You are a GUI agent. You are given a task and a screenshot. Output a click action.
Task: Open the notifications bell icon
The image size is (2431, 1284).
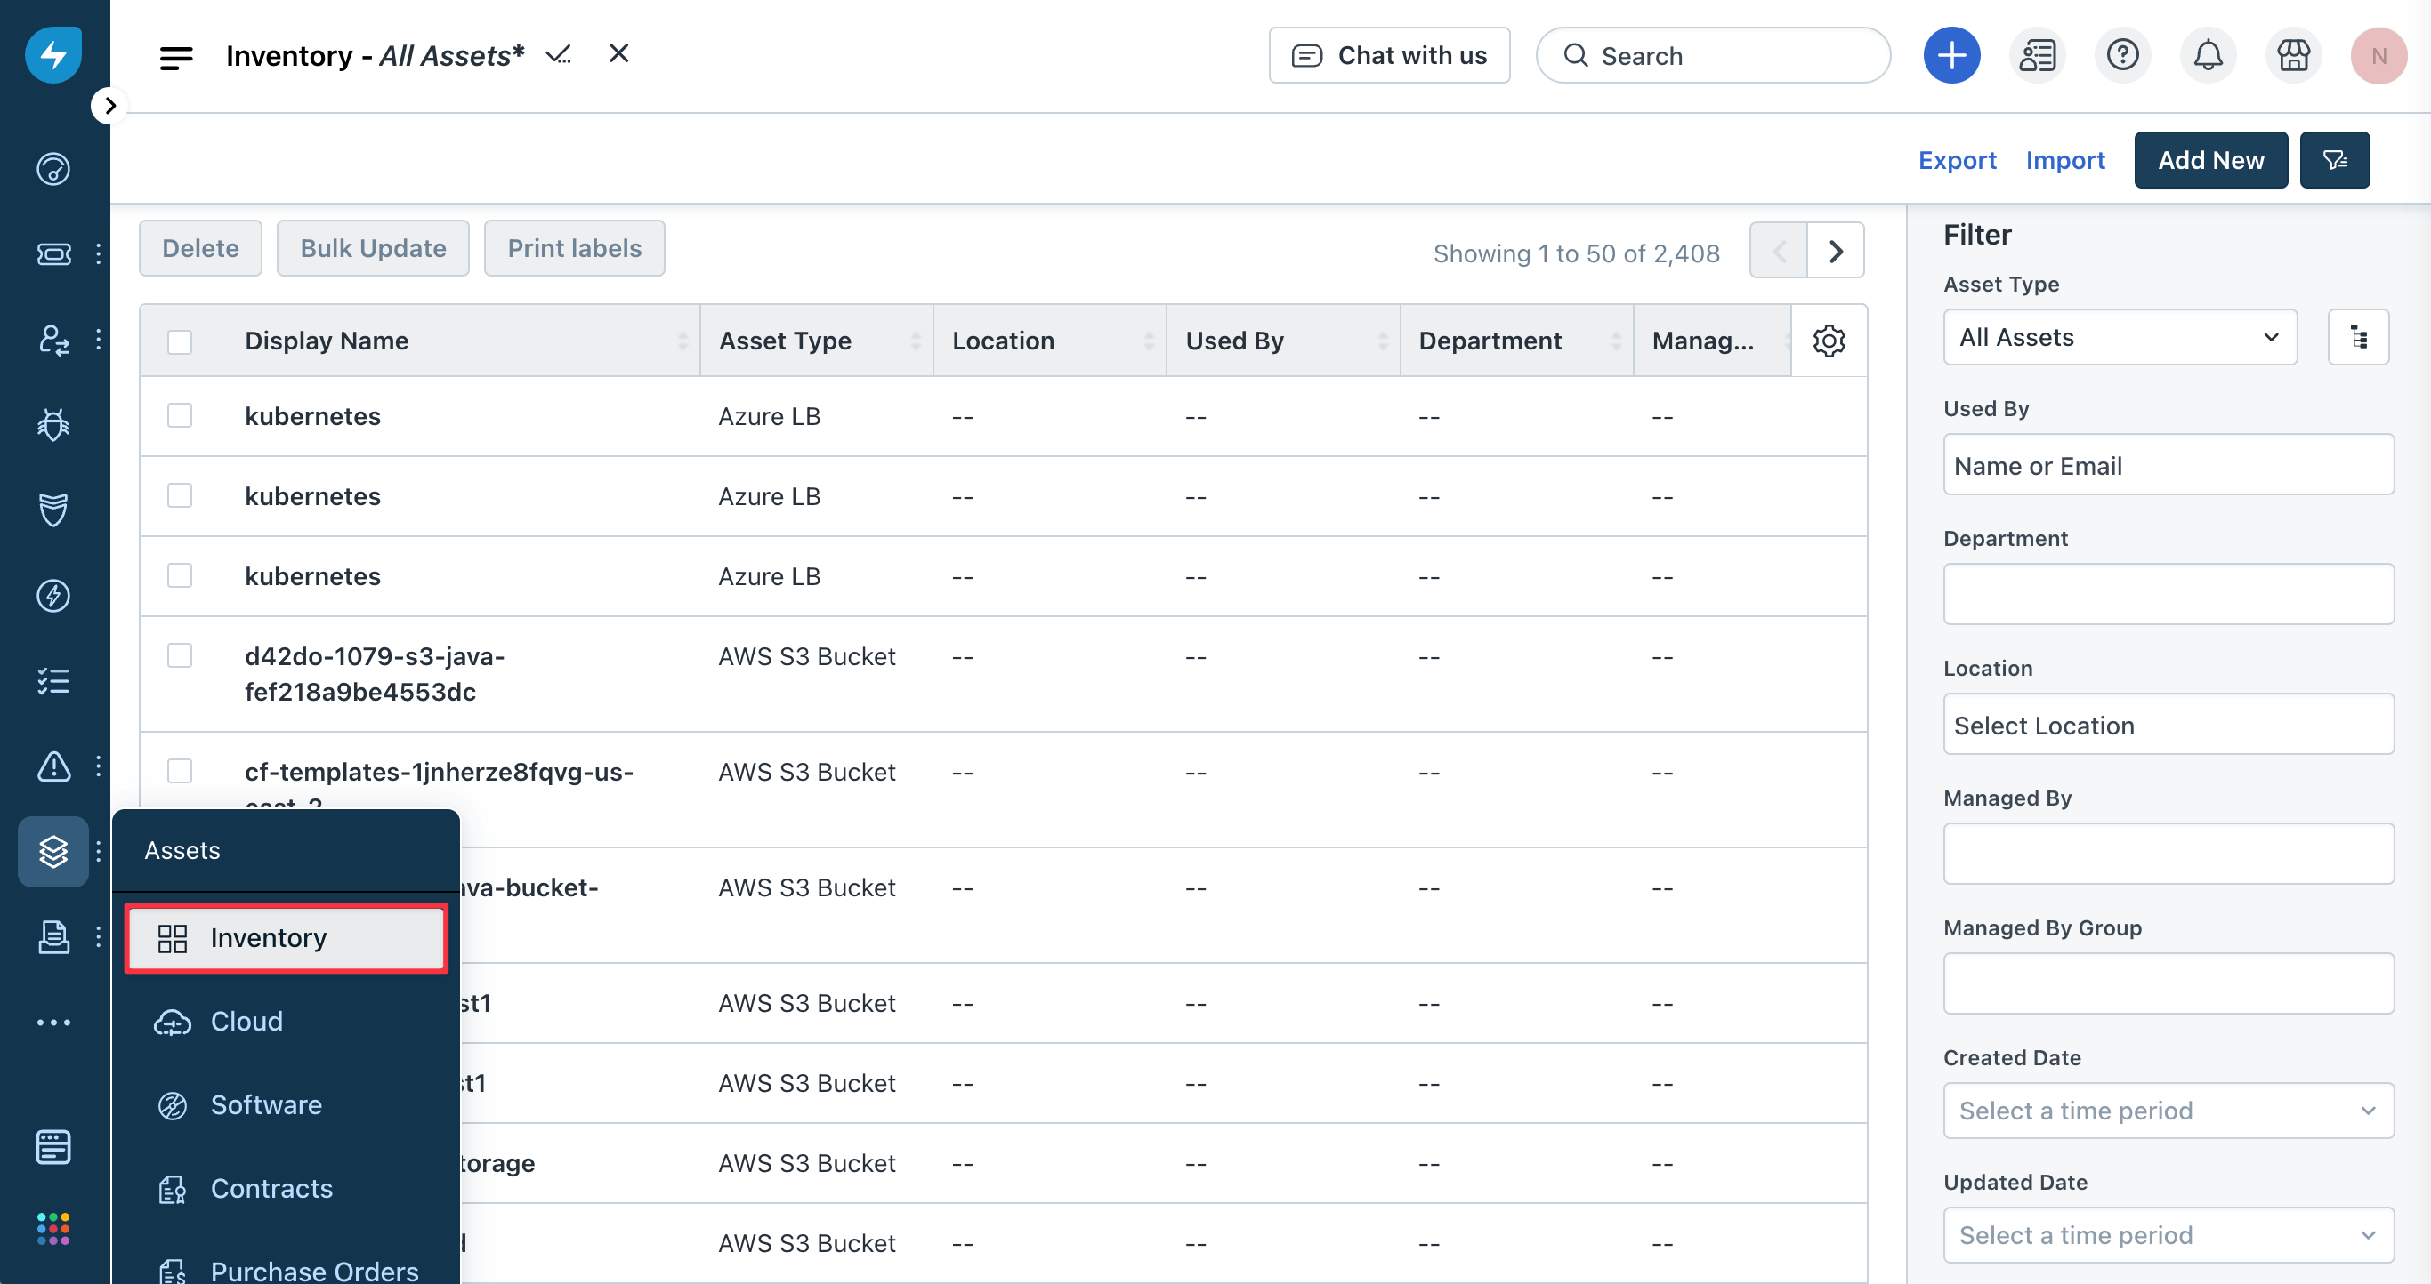(2208, 56)
